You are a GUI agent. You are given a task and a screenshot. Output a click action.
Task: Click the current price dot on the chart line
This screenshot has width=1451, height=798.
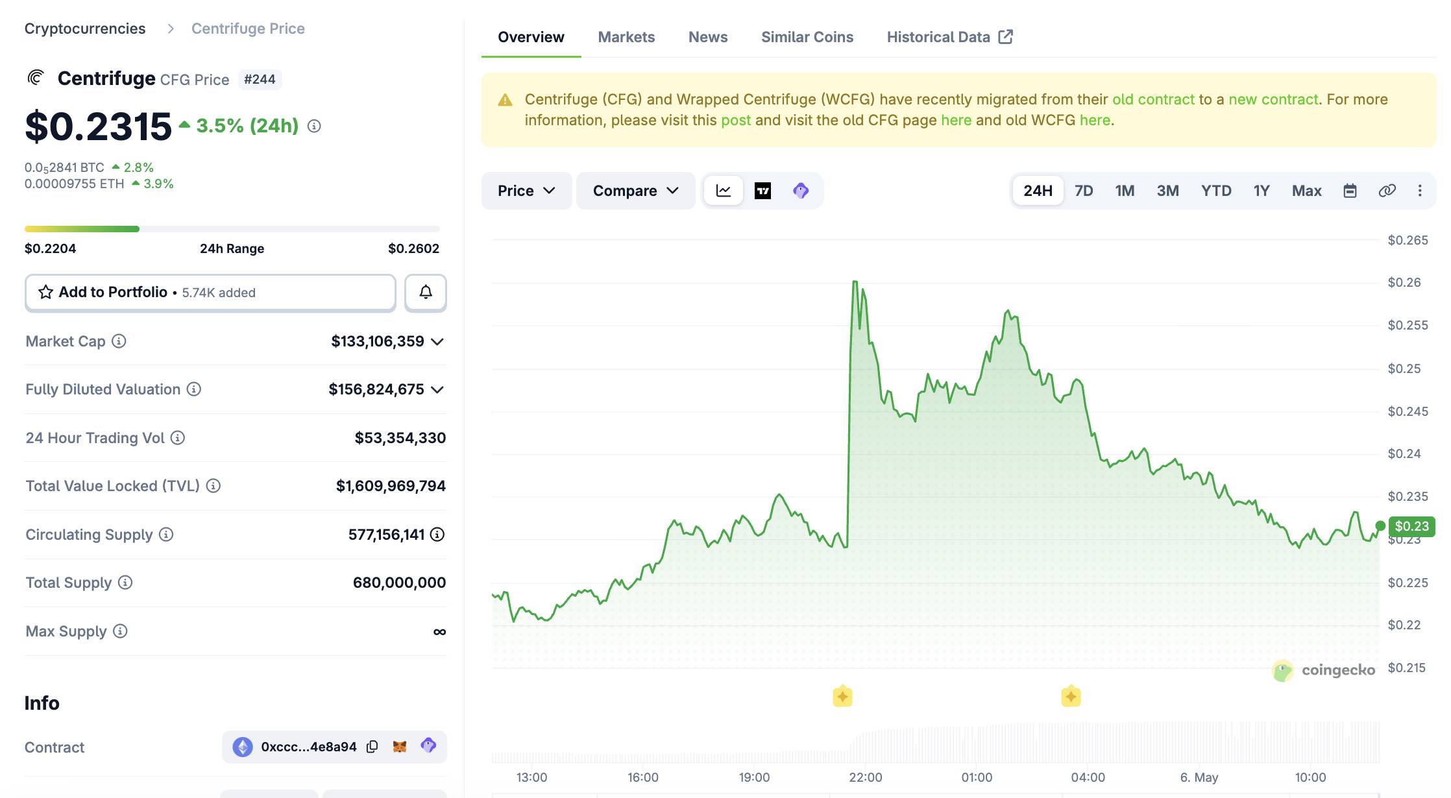(x=1380, y=526)
